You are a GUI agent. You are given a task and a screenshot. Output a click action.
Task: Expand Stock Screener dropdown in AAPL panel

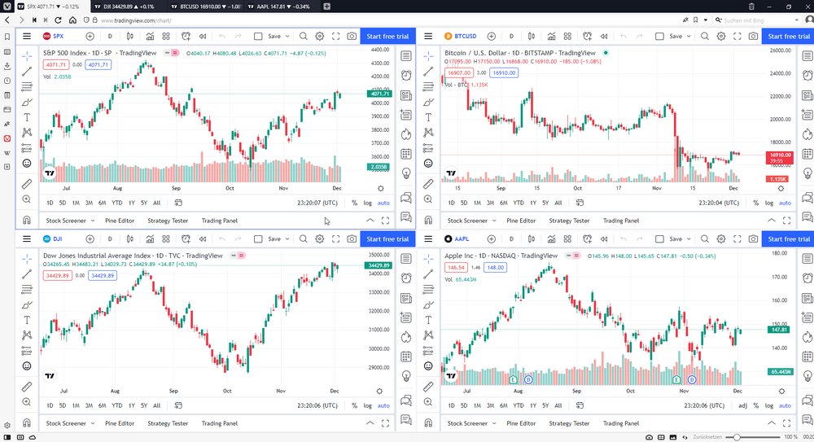click(494, 423)
